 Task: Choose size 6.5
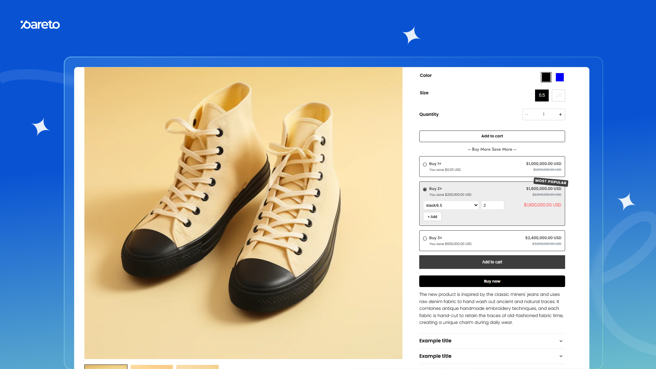(x=542, y=95)
